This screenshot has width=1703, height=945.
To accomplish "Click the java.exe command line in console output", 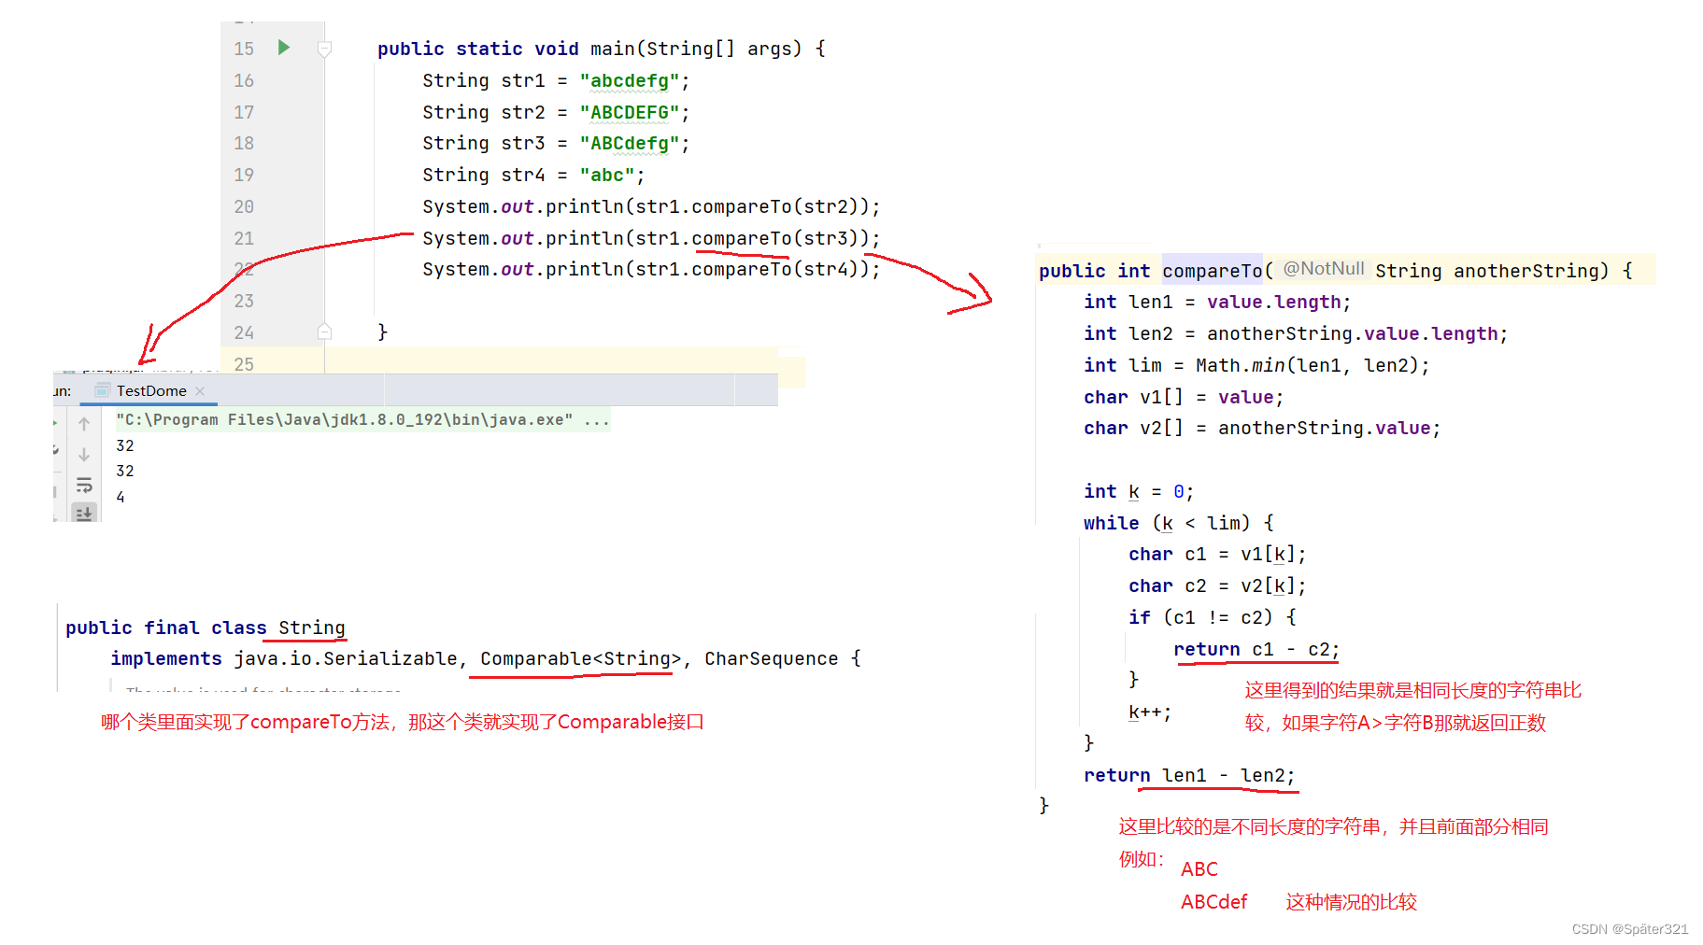I will point(362,420).
